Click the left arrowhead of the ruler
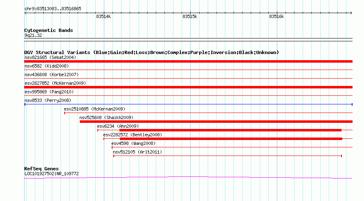 (25, 13)
